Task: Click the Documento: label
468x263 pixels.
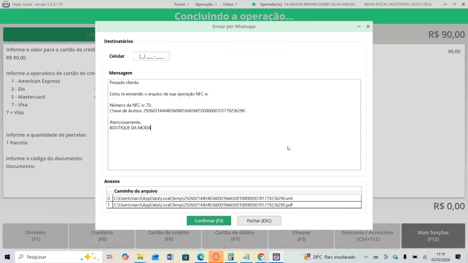Action: 20,166
